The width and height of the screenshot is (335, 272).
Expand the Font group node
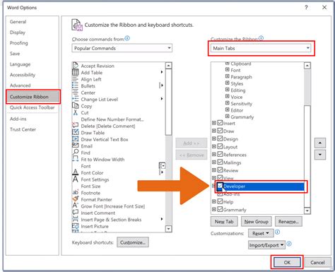227,69
